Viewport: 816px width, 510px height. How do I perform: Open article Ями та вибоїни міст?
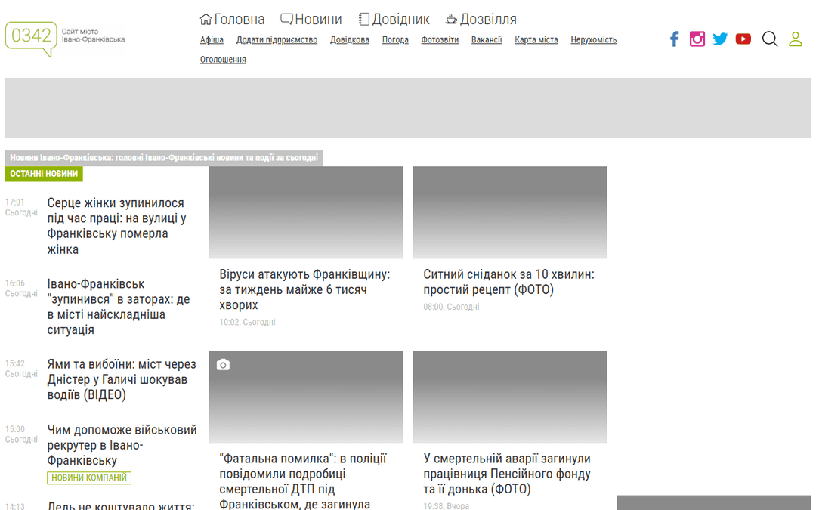[122, 379]
